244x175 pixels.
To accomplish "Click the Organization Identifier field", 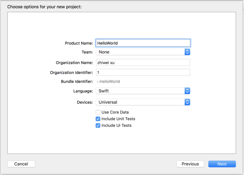I will click(143, 72).
